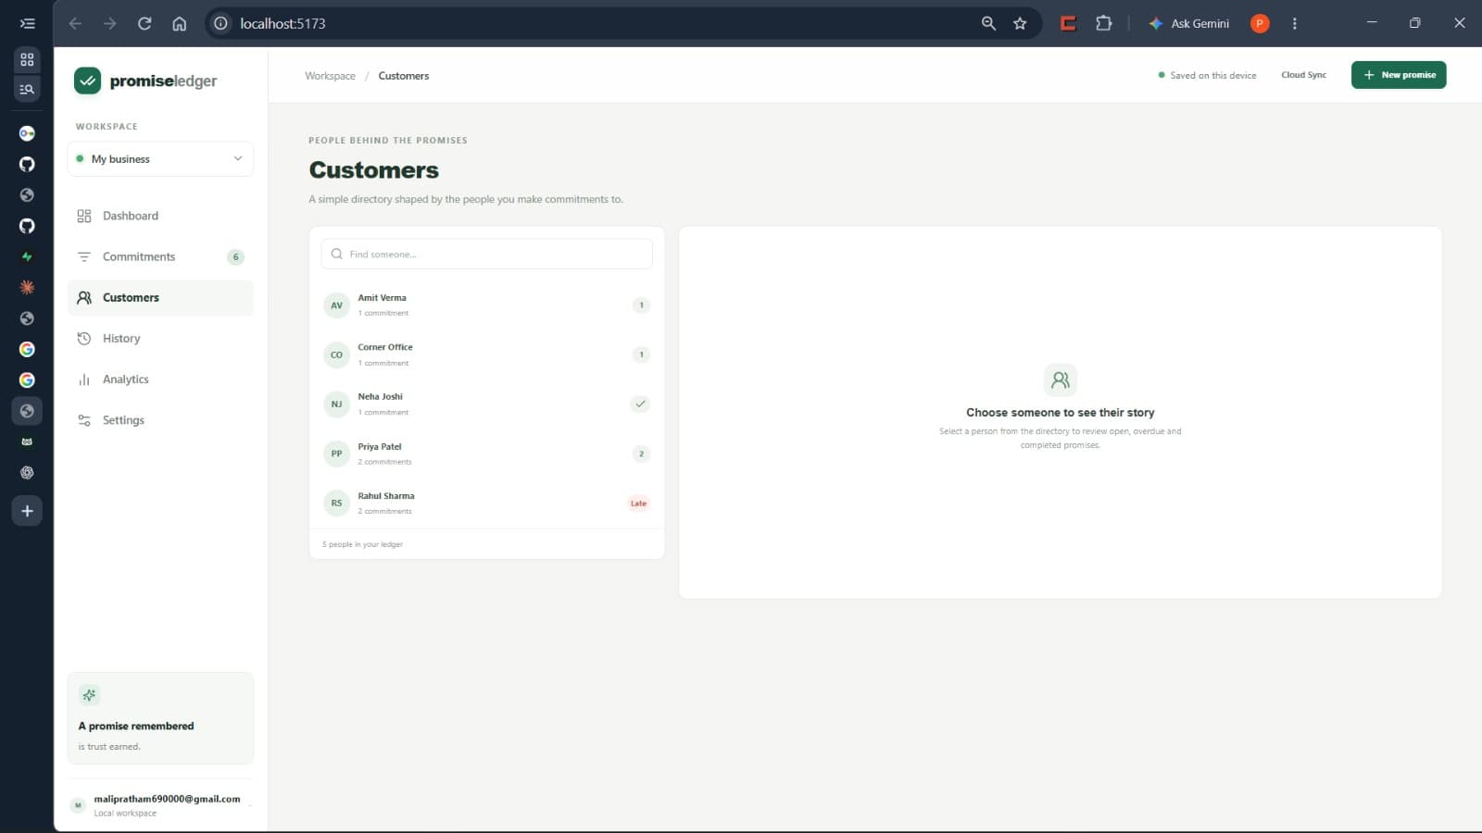Click the promiseledger logo icon
This screenshot has width=1482, height=833.
point(87,81)
